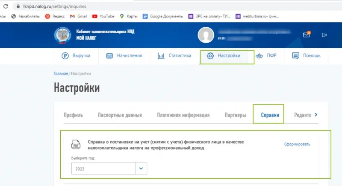
Task: Click the gear icon for Настройки
Action: 210,56
